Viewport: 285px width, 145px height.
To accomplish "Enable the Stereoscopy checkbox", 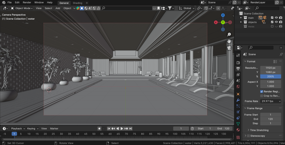I will pyautogui.click(x=248, y=136).
